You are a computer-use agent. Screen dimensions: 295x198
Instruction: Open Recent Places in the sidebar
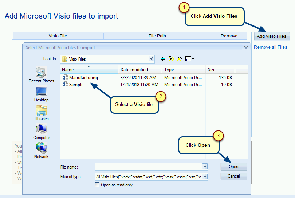pyautogui.click(x=42, y=75)
